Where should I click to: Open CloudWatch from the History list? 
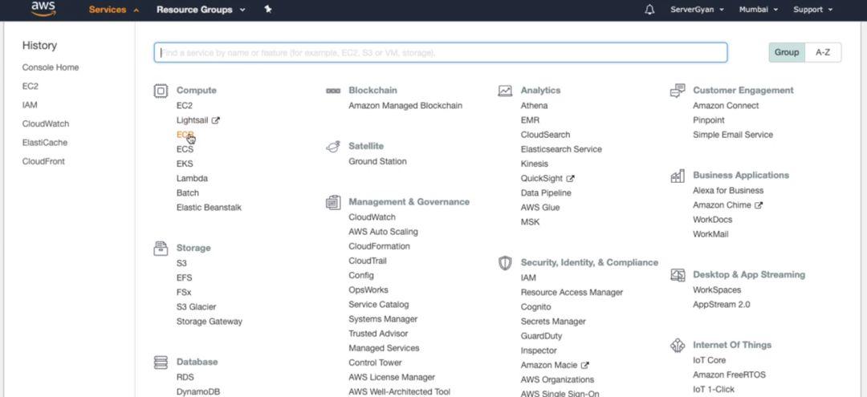coord(45,124)
